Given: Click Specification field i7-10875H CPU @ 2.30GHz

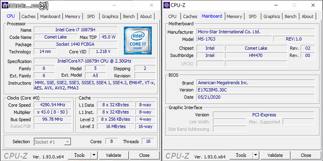Looking at the screenshot, I should 94,61.
